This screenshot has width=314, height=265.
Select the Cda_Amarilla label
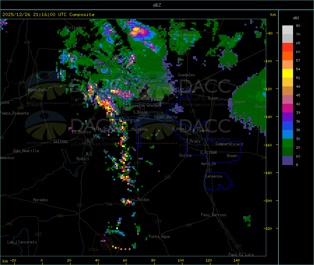point(26,151)
